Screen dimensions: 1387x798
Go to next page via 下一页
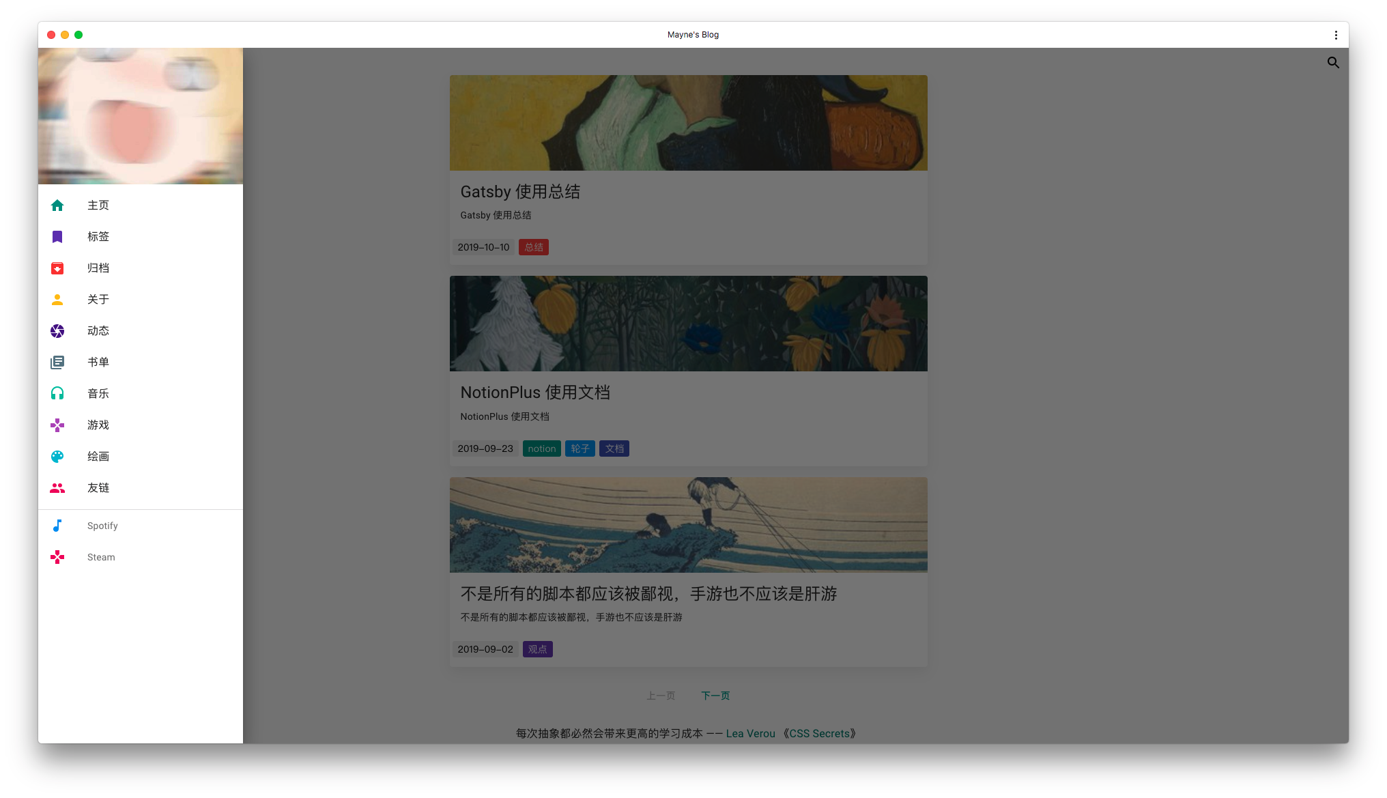pyautogui.click(x=715, y=696)
